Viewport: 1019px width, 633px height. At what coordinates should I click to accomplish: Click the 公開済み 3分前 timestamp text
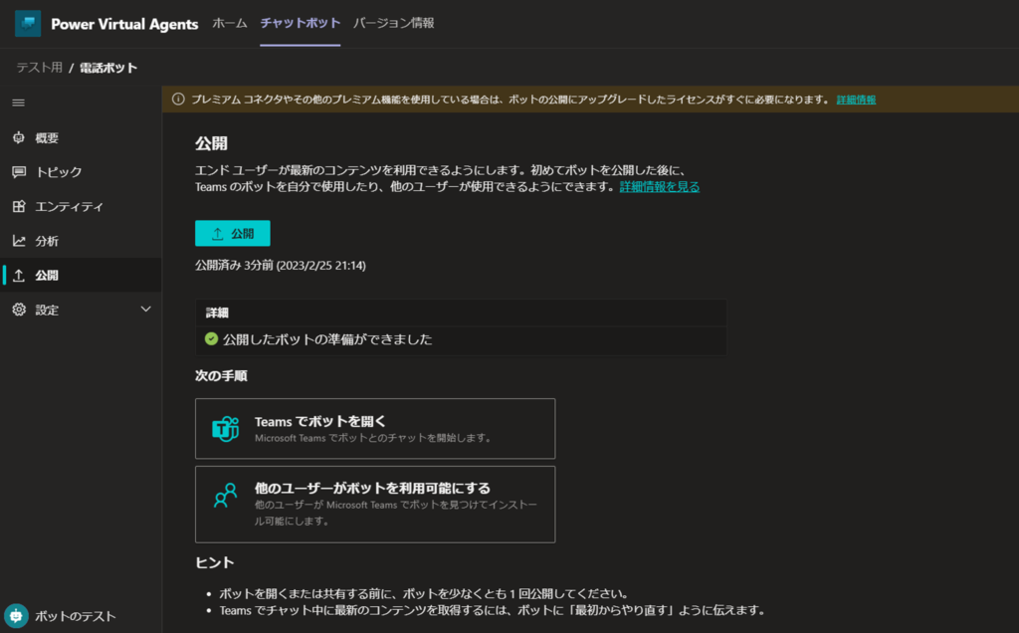tap(280, 265)
